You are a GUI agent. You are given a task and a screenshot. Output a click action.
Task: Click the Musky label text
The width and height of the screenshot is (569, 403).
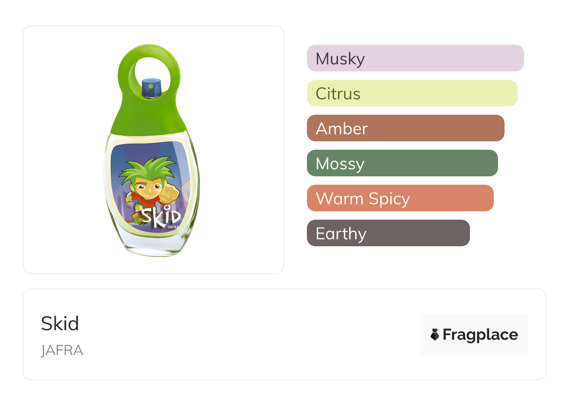click(340, 59)
